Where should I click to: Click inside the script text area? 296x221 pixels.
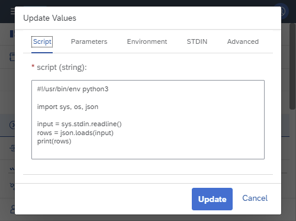(148, 120)
